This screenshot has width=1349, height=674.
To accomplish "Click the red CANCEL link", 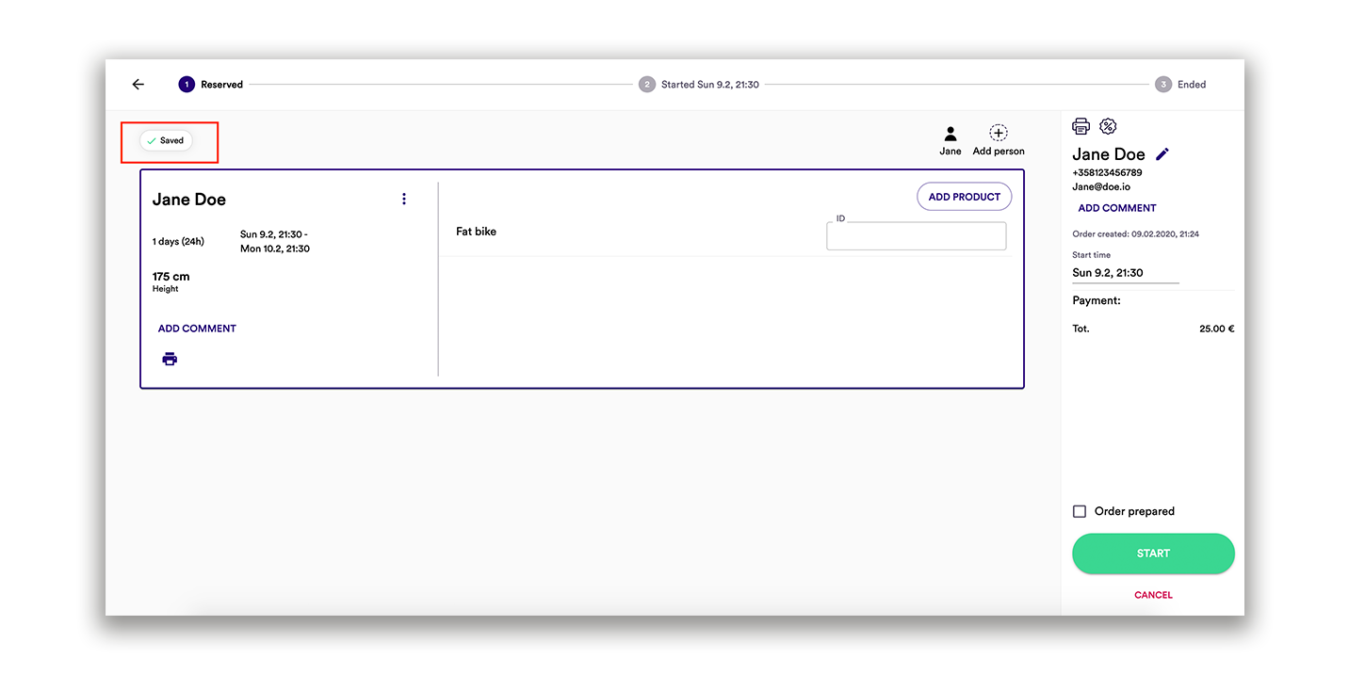I will [1153, 595].
